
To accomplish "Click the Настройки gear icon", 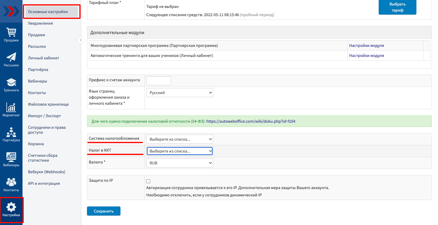I will pyautogui.click(x=11, y=208).
